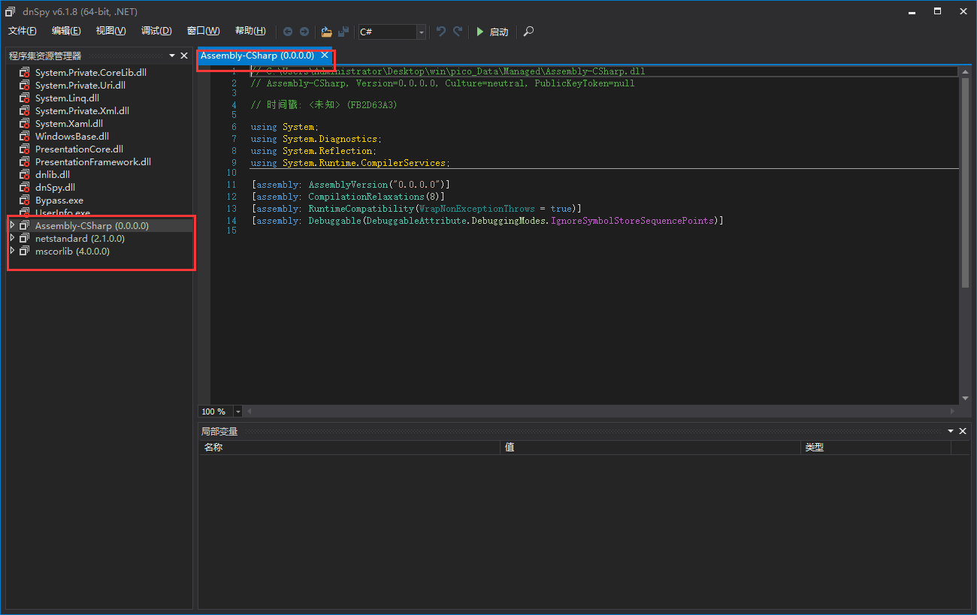Open the 100 % zoom dropdown
Image resolution: width=977 pixels, height=615 pixels.
(238, 412)
